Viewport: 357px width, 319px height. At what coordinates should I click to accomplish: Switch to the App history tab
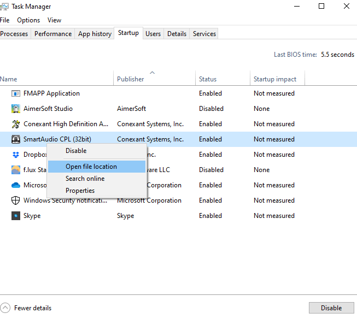click(95, 34)
